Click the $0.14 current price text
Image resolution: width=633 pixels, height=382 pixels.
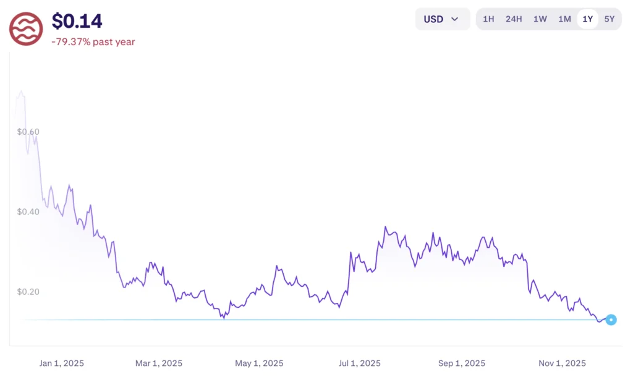coord(77,22)
